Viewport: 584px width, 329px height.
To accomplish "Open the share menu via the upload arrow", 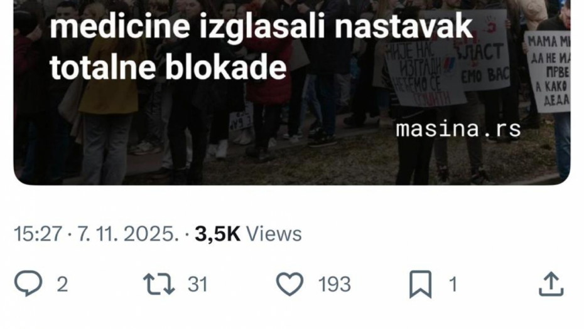I will coord(551,284).
